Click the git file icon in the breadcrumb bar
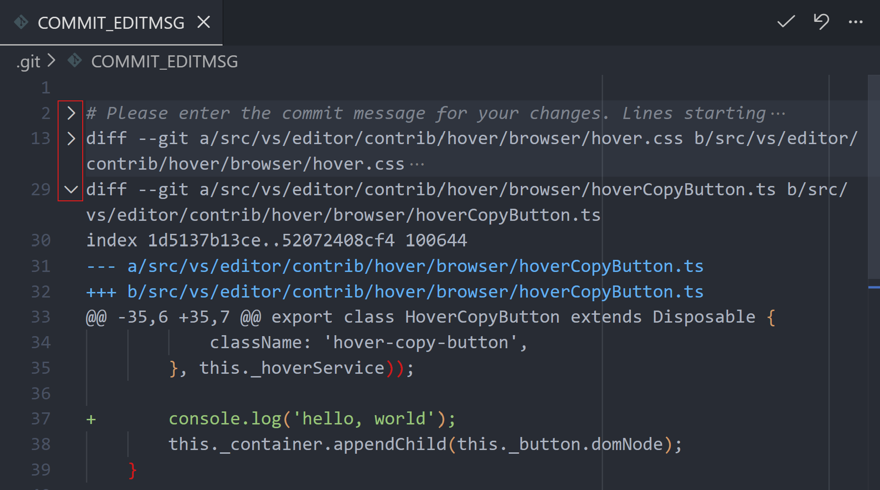The width and height of the screenshot is (880, 490). pyautogui.click(x=74, y=61)
